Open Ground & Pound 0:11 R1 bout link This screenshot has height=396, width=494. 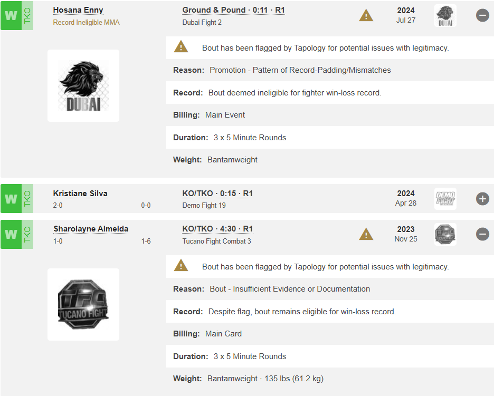tap(233, 10)
